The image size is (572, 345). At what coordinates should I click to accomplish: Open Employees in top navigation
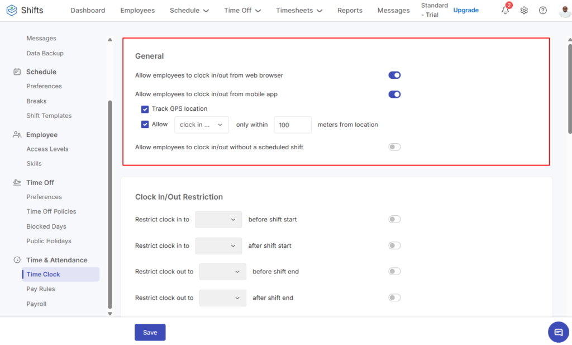click(x=137, y=10)
